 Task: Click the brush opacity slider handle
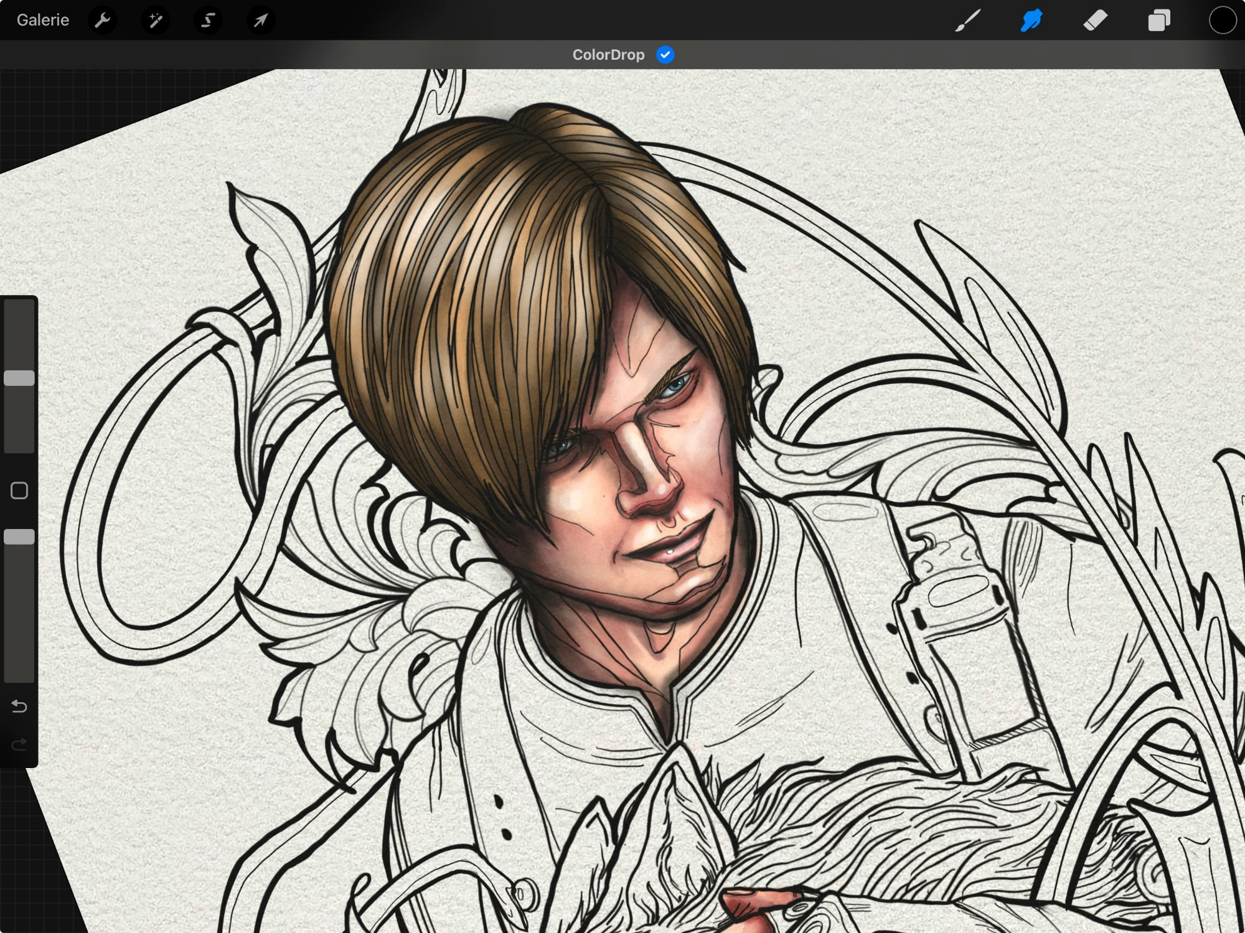[x=19, y=537]
